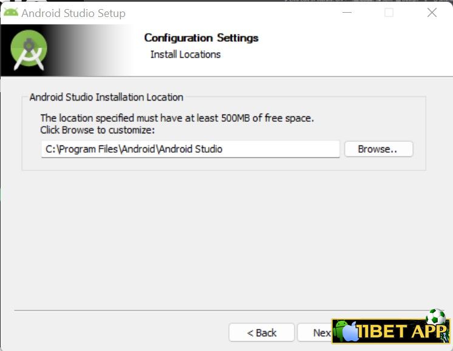Click the Android icon in title bar
This screenshot has height=351, width=453.
(11, 12)
